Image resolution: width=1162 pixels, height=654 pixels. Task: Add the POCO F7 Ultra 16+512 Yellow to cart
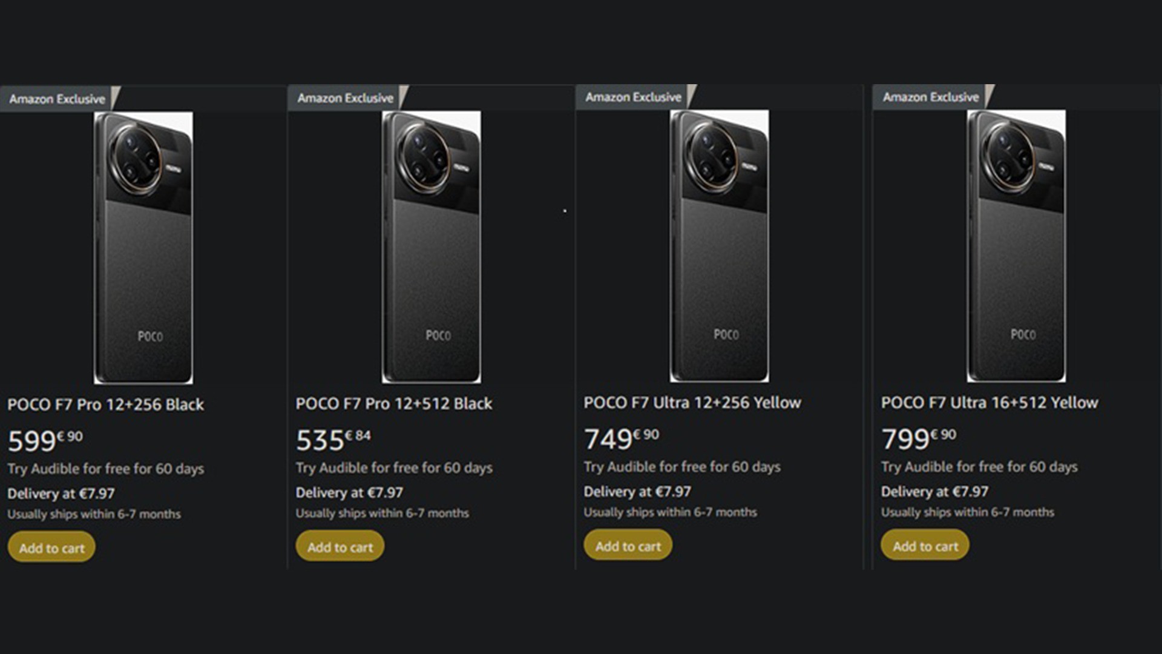point(924,546)
